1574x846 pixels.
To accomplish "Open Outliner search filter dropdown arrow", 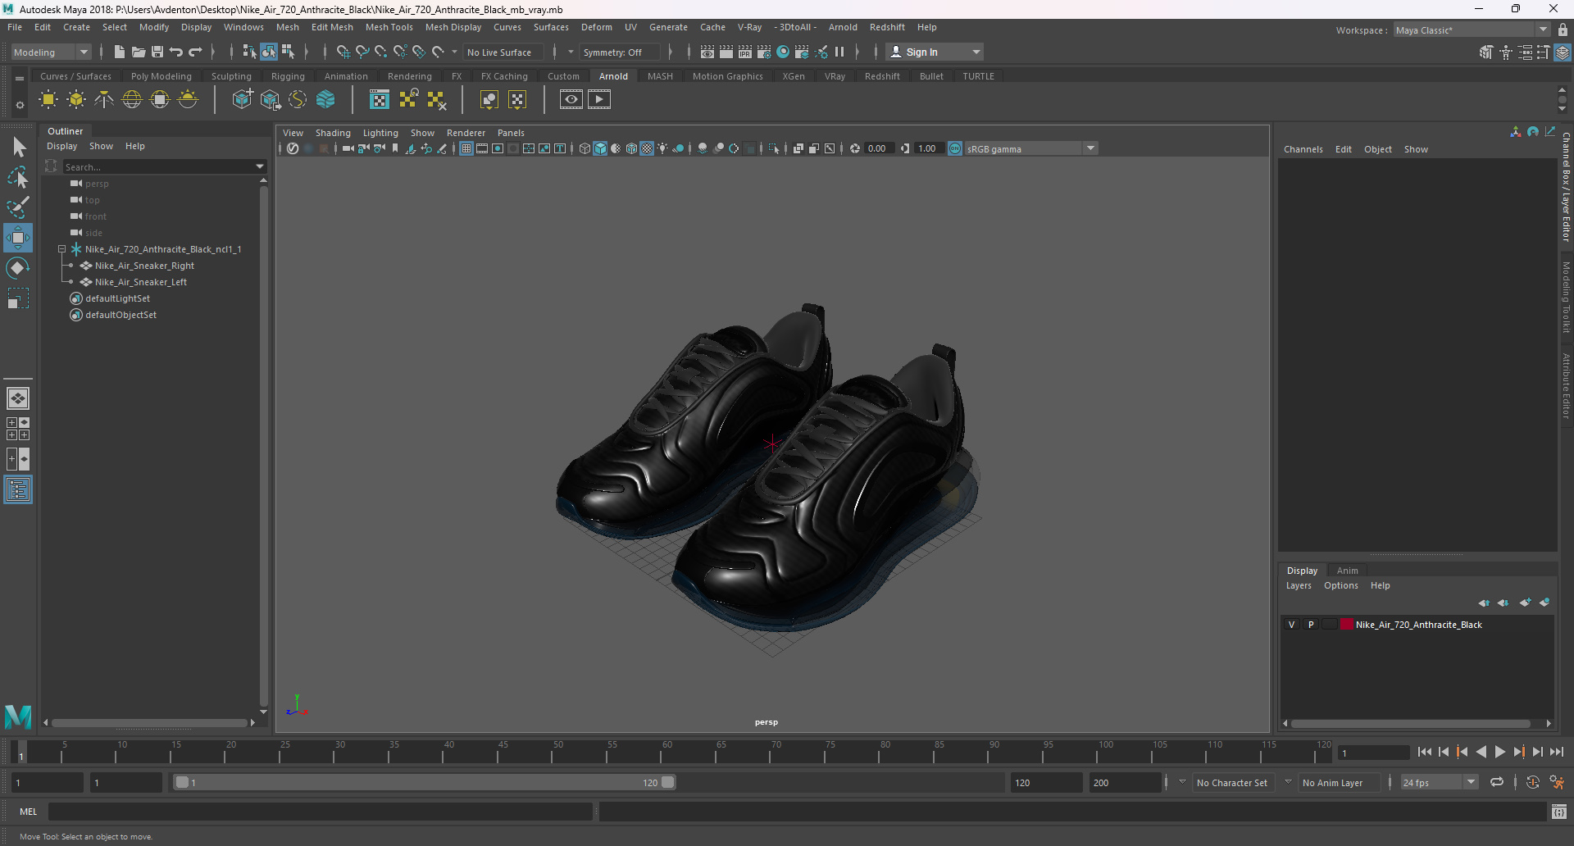I will 260,166.
